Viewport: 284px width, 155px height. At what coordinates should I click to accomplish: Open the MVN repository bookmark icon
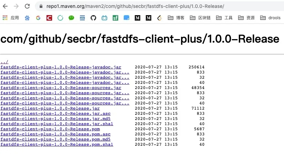pyautogui.click(x=82, y=18)
